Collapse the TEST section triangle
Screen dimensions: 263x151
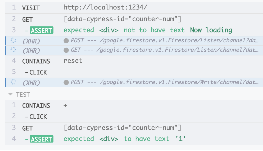pyautogui.click(x=10, y=94)
